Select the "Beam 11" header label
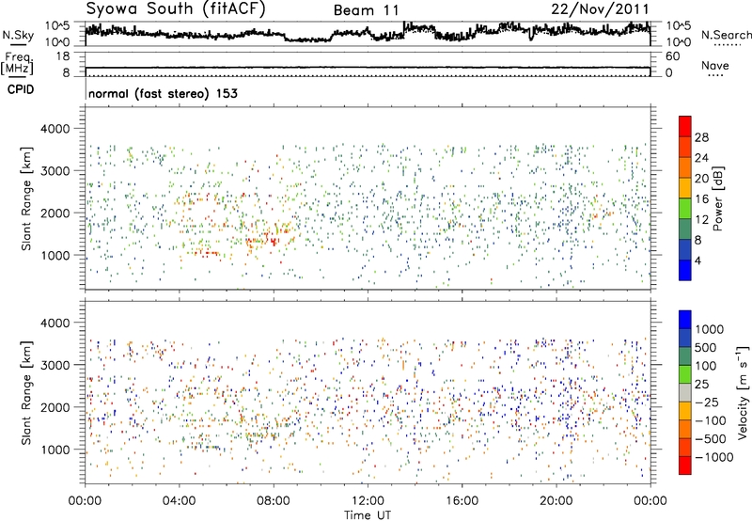This screenshot has height=521, width=752. [x=366, y=10]
